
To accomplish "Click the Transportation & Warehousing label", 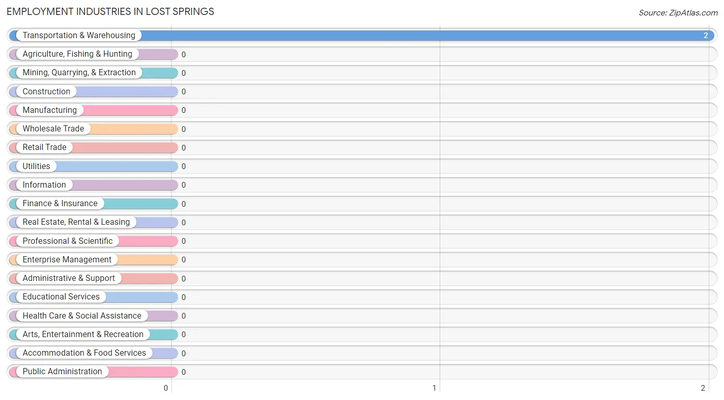I will point(79,36).
